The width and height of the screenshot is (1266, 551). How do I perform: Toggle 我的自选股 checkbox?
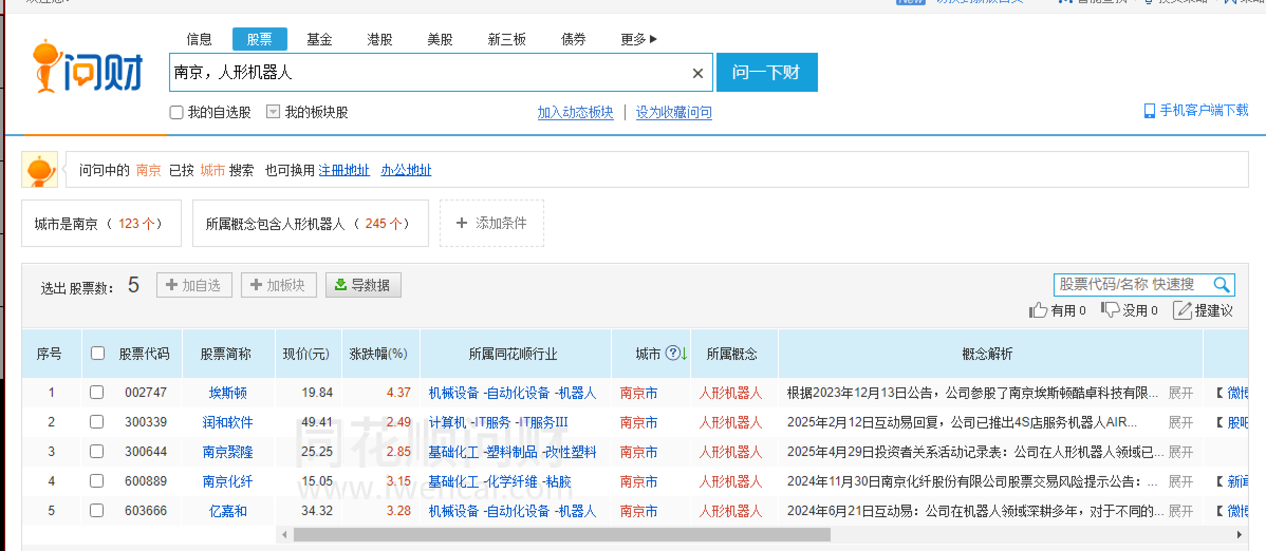(176, 112)
